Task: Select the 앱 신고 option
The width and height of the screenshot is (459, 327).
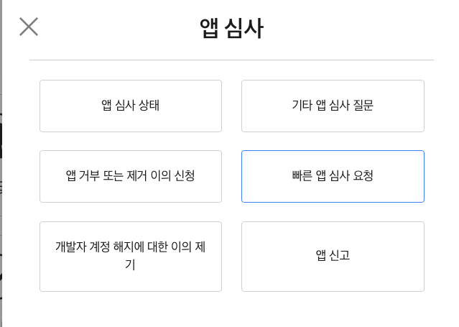Action: pos(333,257)
